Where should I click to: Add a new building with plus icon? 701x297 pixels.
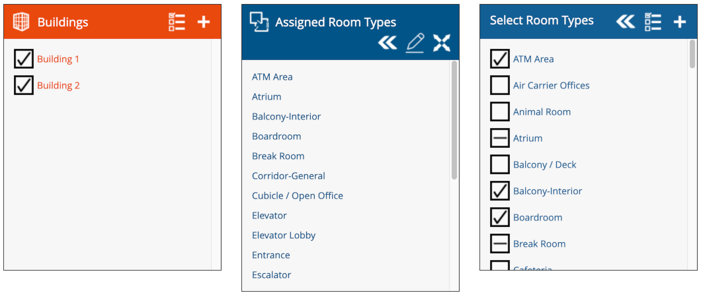click(x=204, y=22)
